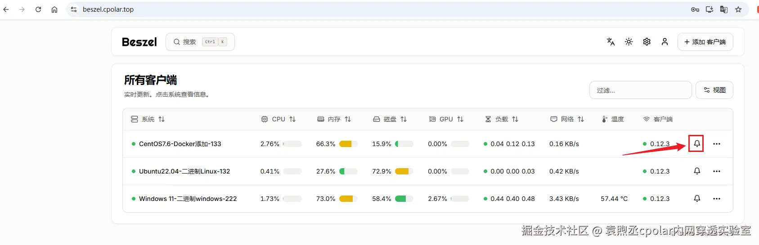Click agent version 0.12.3 in Ubuntu row
Screen dimensions: 759x245
pyautogui.click(x=660, y=171)
